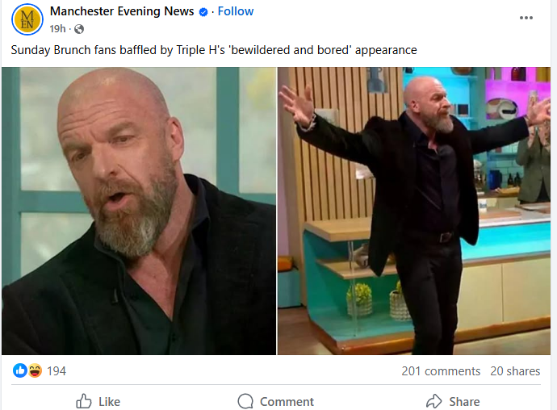Image resolution: width=557 pixels, height=410 pixels.
Task: Click the blue verified badge
Action: tap(203, 12)
